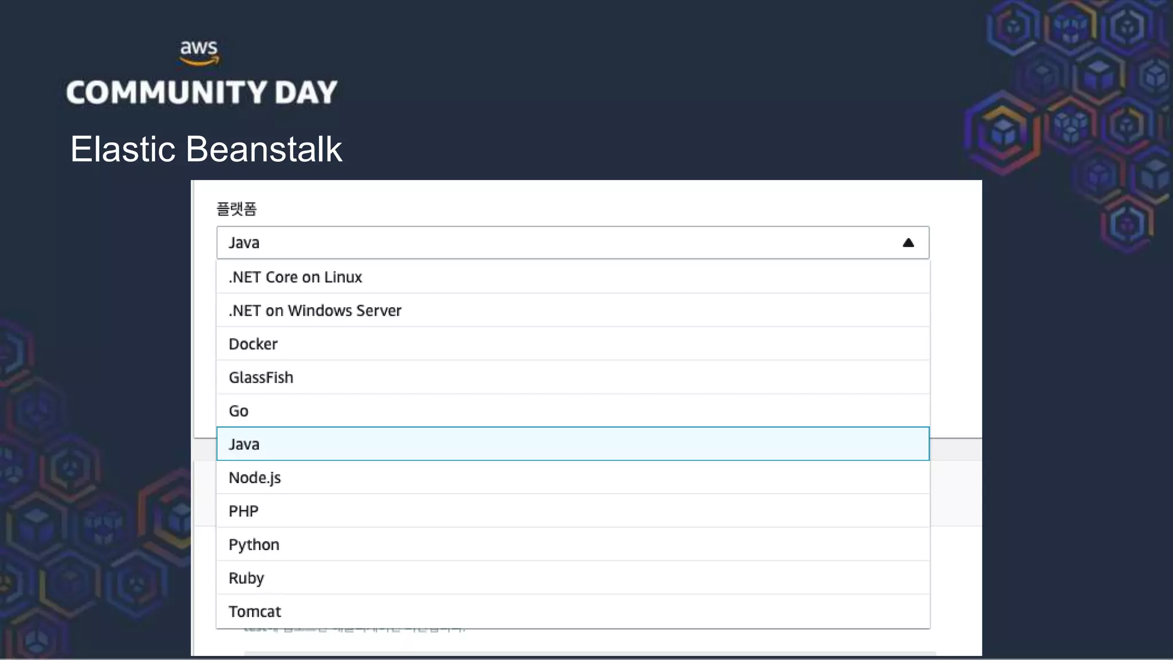Click the 플랫폼 field label
The image size is (1173, 660).
pos(236,209)
